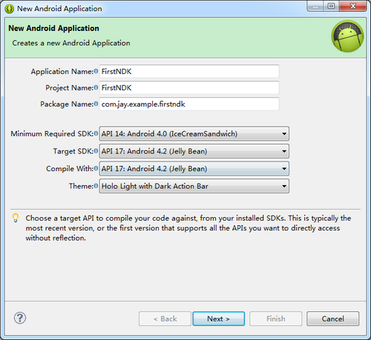Open the Minimum Required SDK dropdown
The width and height of the screenshot is (371, 340).
[194, 134]
